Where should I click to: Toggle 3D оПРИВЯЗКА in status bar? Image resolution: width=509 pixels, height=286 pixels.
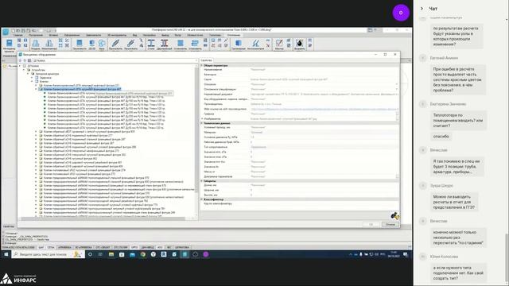pyautogui.click(x=84, y=247)
